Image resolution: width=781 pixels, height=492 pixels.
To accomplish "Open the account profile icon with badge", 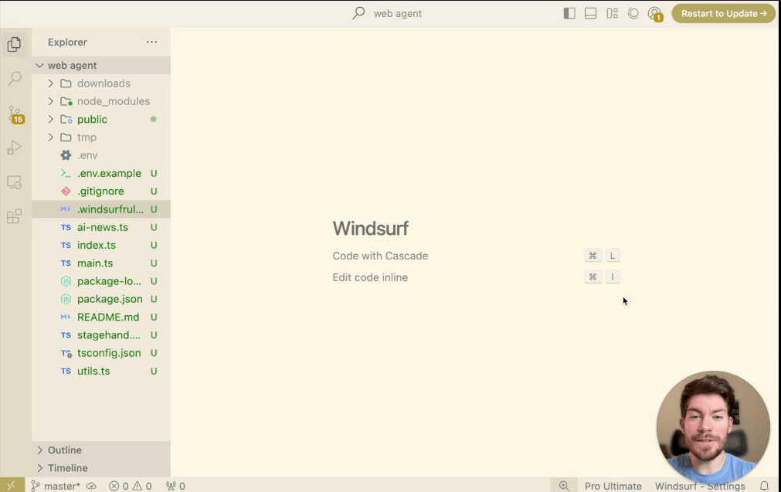I will pyautogui.click(x=655, y=14).
